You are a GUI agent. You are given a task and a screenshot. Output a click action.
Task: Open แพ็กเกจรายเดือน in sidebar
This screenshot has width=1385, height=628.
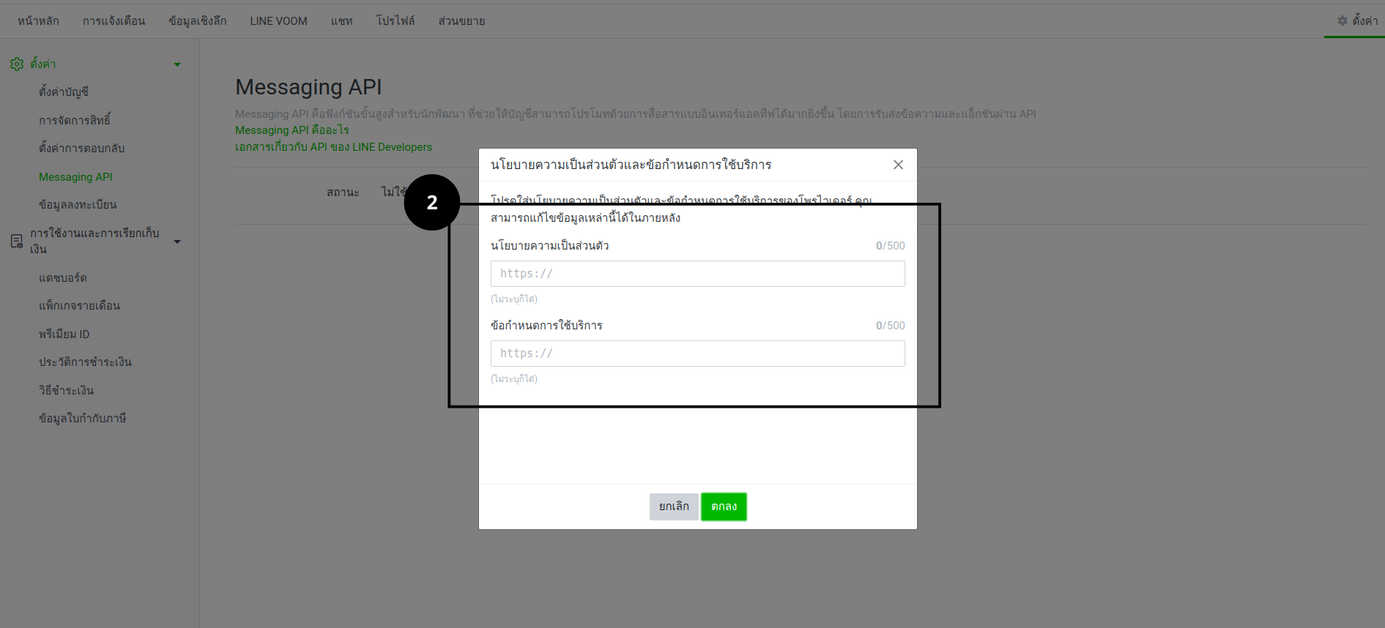(x=79, y=306)
